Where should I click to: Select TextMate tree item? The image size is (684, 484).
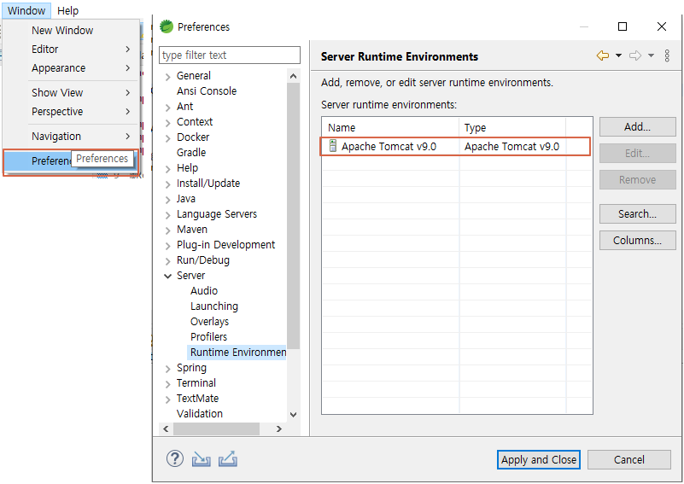point(197,398)
